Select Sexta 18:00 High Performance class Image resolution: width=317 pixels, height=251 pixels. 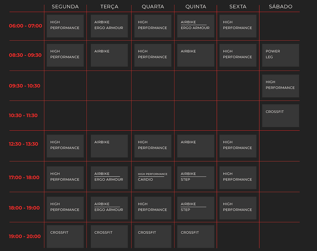tap(238, 208)
